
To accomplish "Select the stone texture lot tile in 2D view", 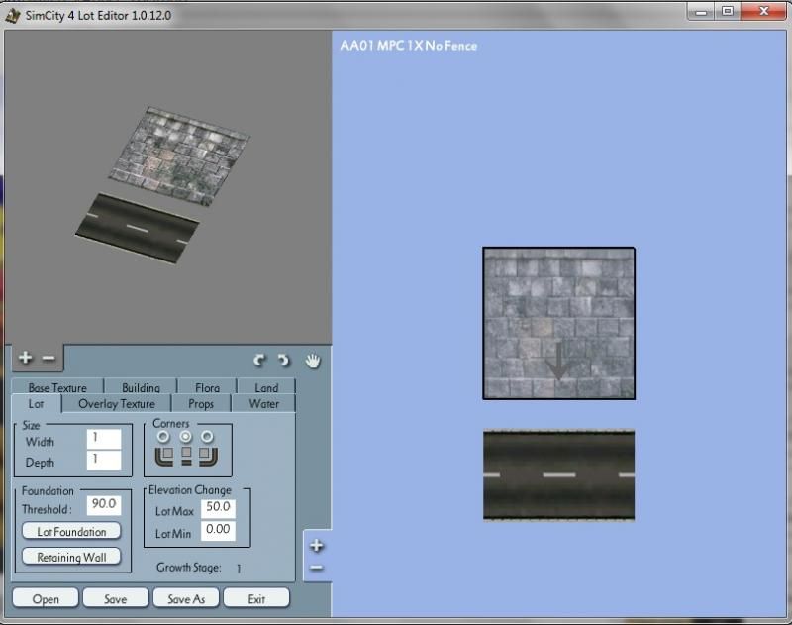I will pyautogui.click(x=558, y=323).
